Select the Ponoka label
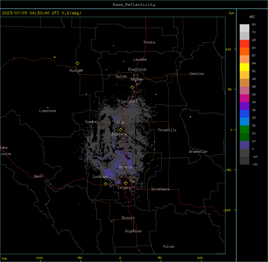The image size is (268, 262). (149, 42)
